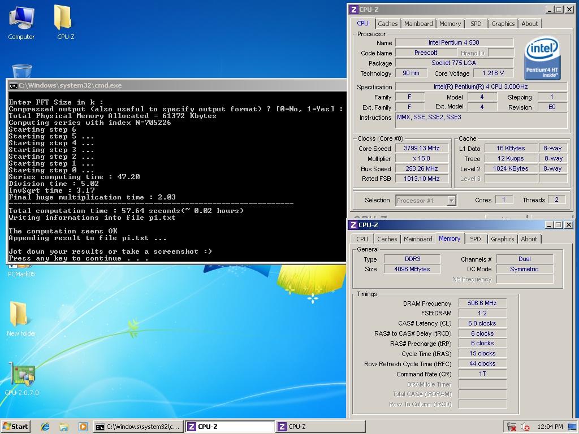
Task: Click the Level 2 value 1024 KBytes
Action: pos(511,168)
